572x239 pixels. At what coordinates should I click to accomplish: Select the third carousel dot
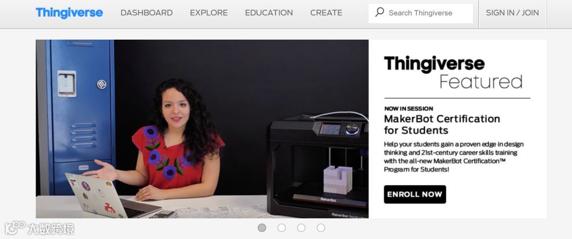(301, 228)
